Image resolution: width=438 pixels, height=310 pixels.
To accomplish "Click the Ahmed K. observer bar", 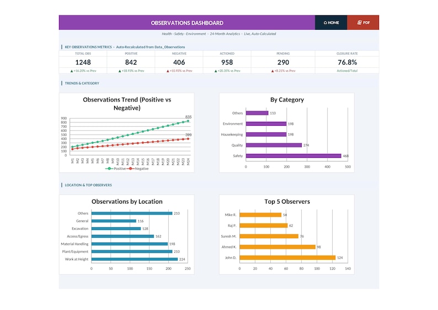I will [x=277, y=247].
